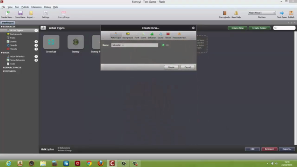Open the Stencylpedia icon
This screenshot has height=167, width=297.
pyautogui.click(x=225, y=14)
